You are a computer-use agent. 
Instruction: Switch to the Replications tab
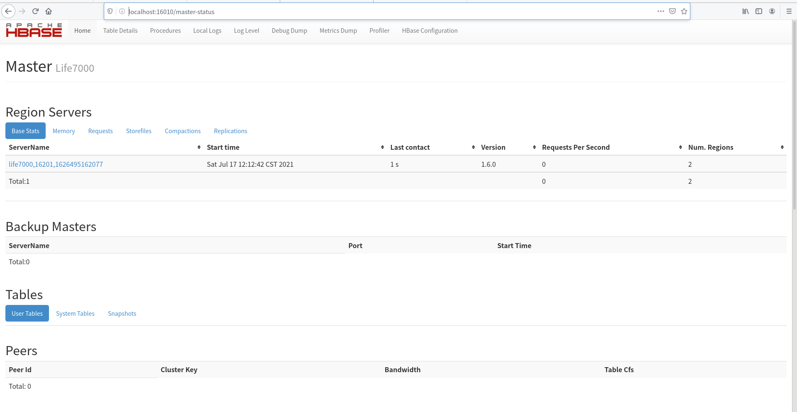[230, 131]
